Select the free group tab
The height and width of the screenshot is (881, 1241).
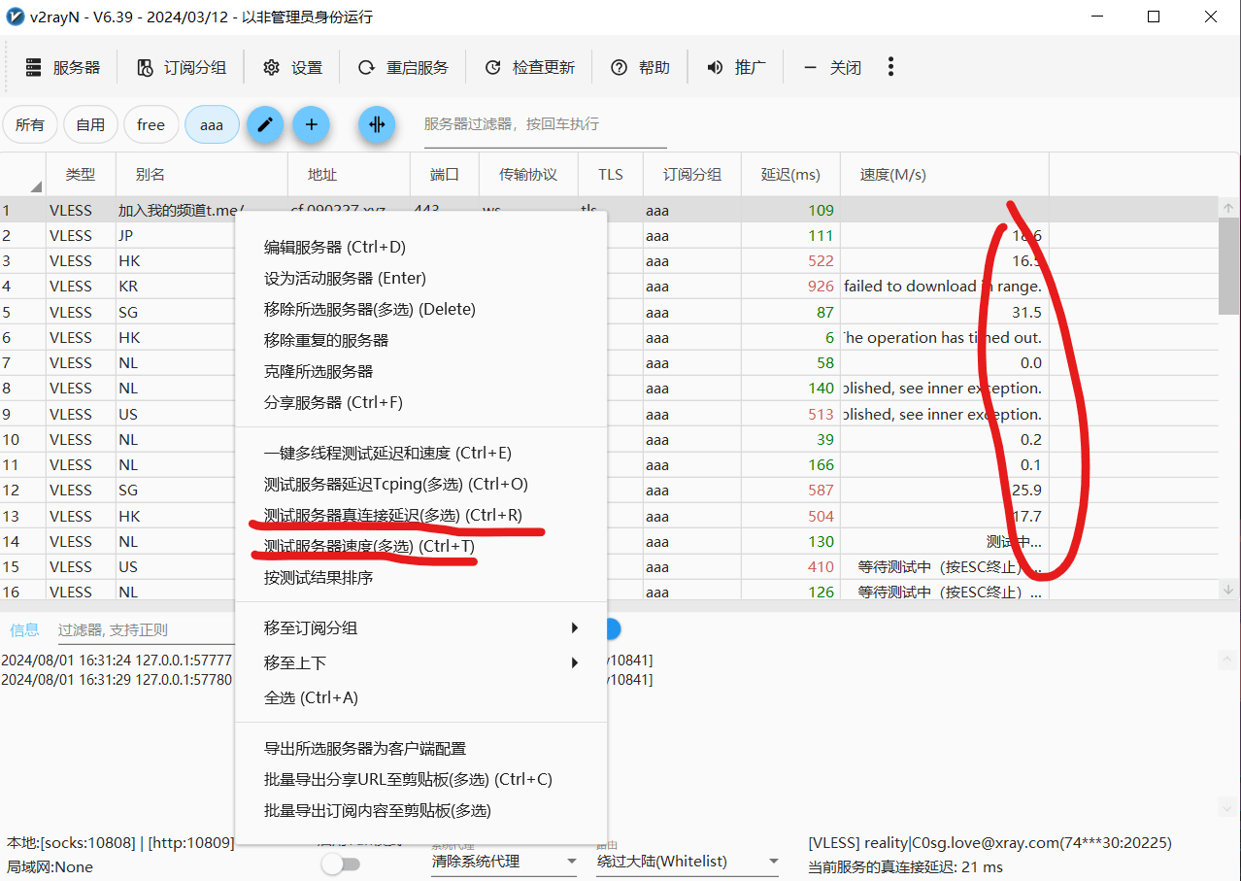pos(151,124)
